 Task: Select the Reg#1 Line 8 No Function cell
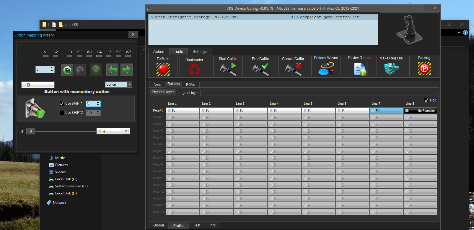[421, 111]
